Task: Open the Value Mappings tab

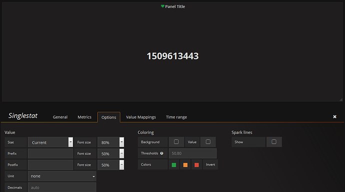Action: pyautogui.click(x=141, y=117)
